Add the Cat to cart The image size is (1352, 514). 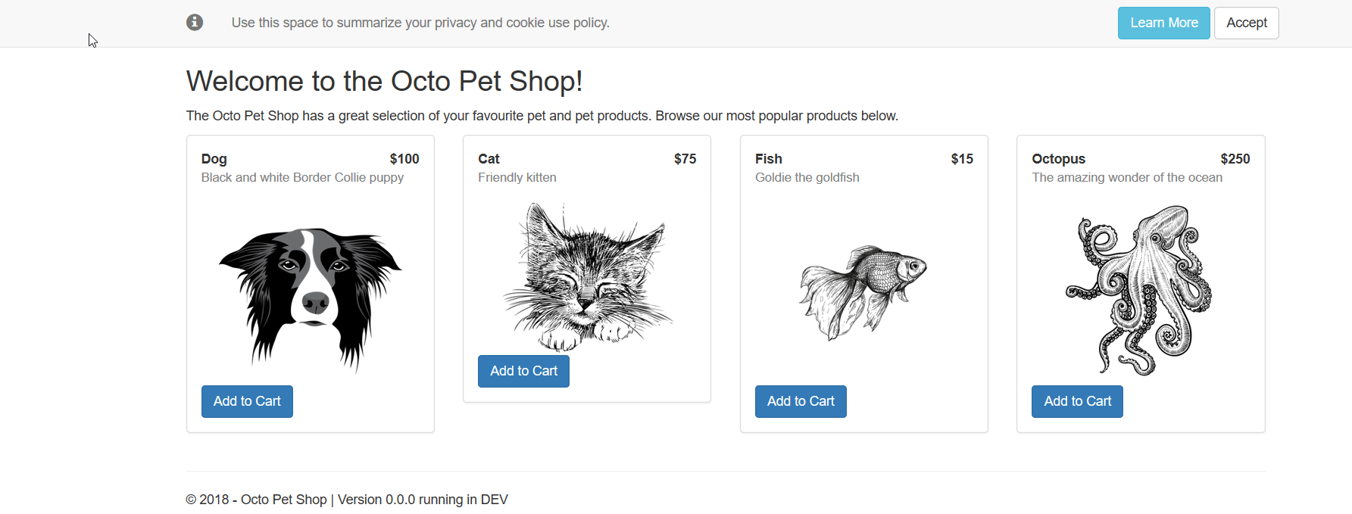[x=523, y=371]
